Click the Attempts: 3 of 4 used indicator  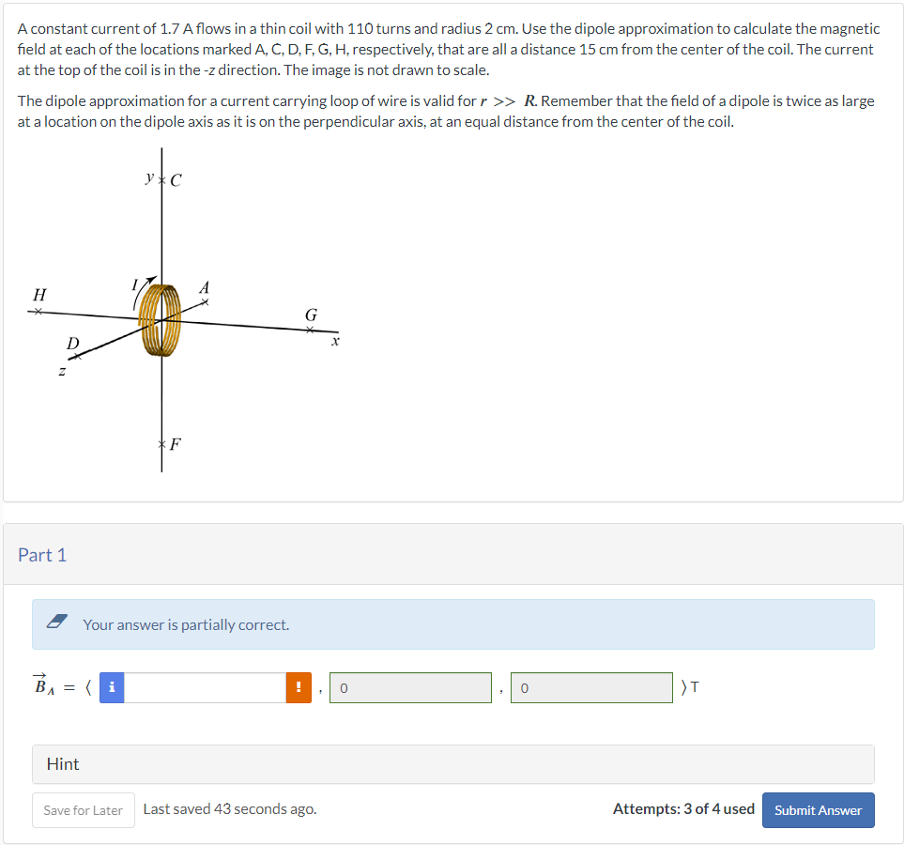tap(683, 809)
